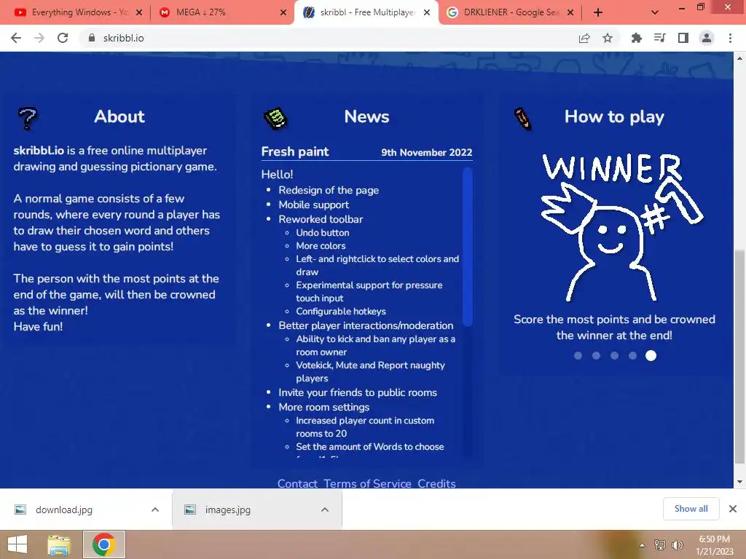Screen dimensions: 746x559
Task: Click the Redesign of the page item
Action: coord(329,190)
